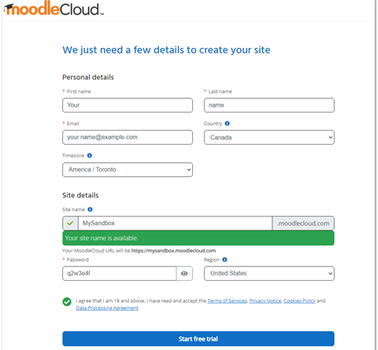Select the Email input field
378x350 pixels.
click(128, 138)
